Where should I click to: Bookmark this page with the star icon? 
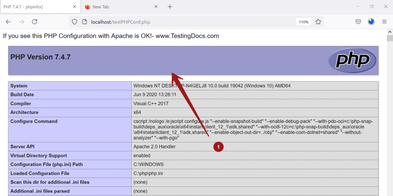[x=318, y=22]
